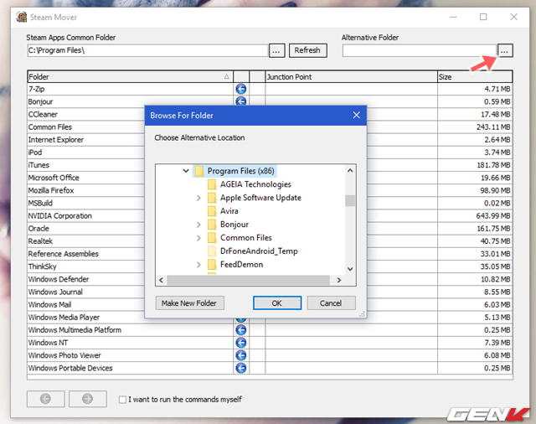
Task: Click the horizontal scrollbar in folder tree
Action: coord(249,280)
